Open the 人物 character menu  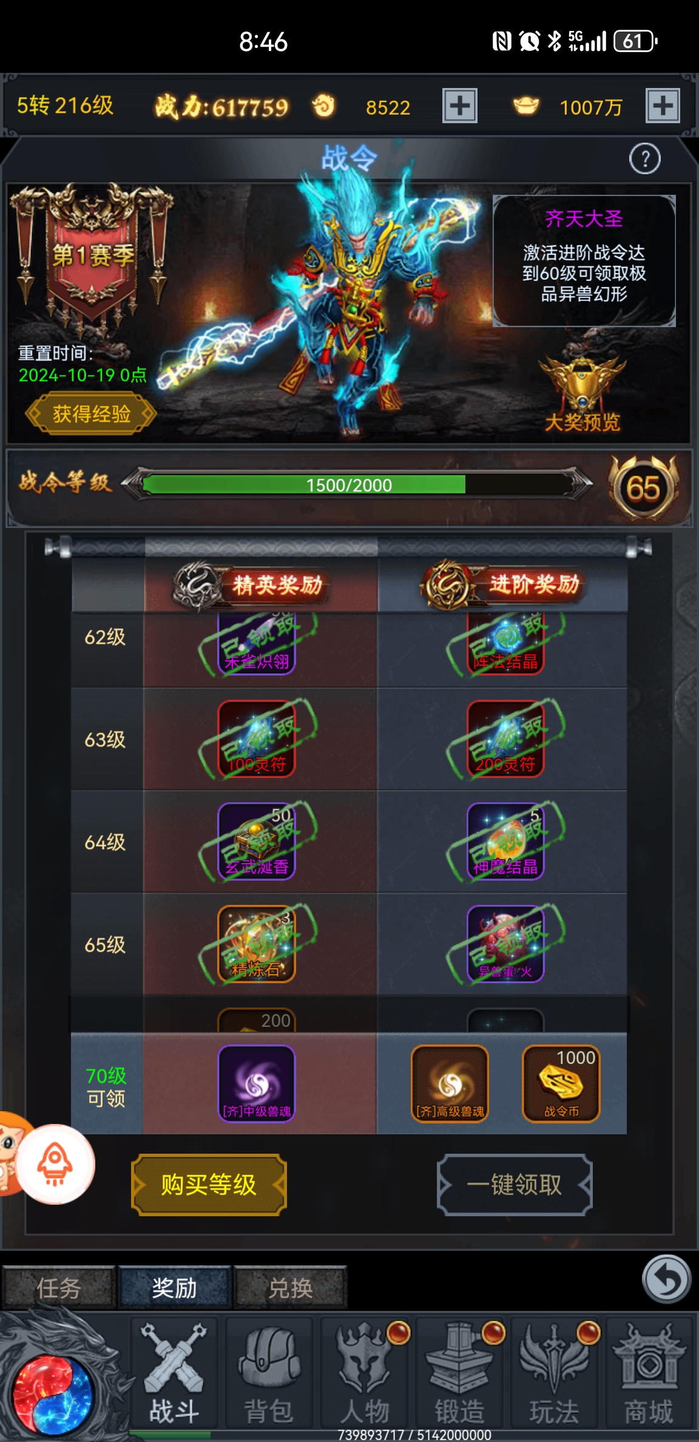tap(364, 1374)
